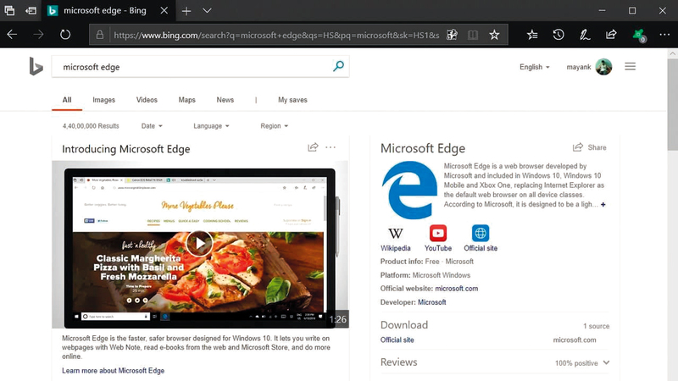Screen dimensions: 678x381
Task: Open new tab with plus button
Action: (x=186, y=11)
